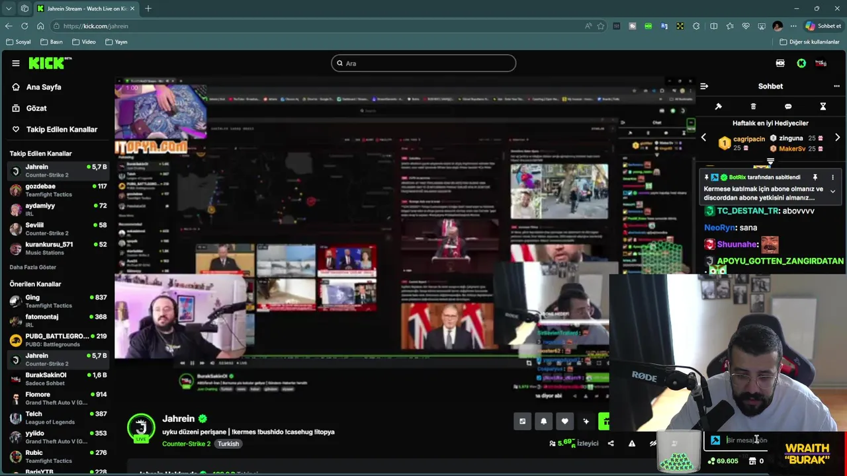Screen dimensions: 847x476
Task: Open Sosyal bookmarks folder
Action: 18,42
